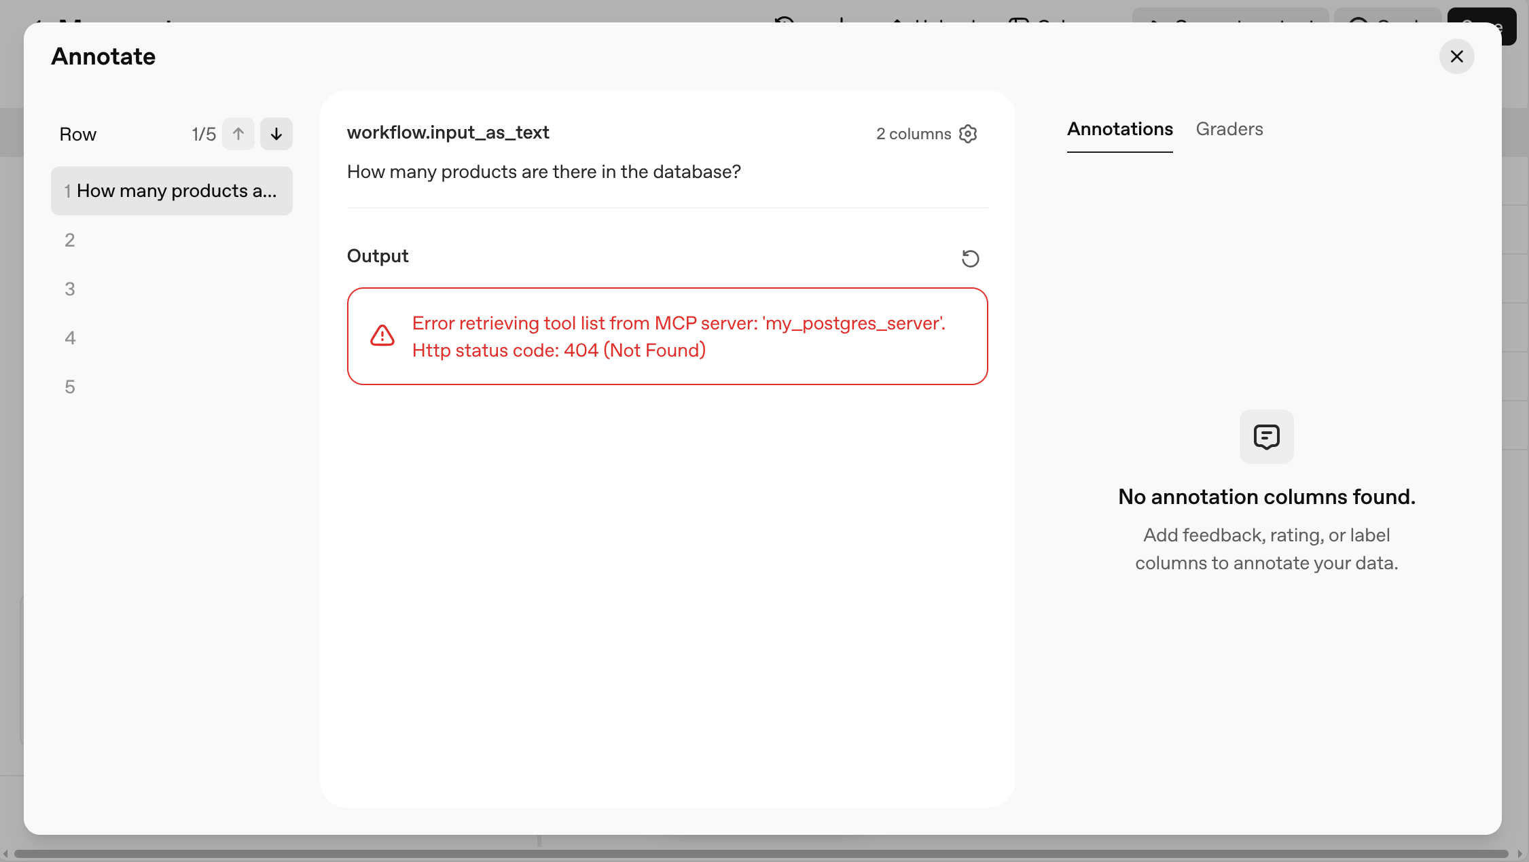Choose row 5 in the row list
The width and height of the screenshot is (1529, 862).
(x=70, y=387)
